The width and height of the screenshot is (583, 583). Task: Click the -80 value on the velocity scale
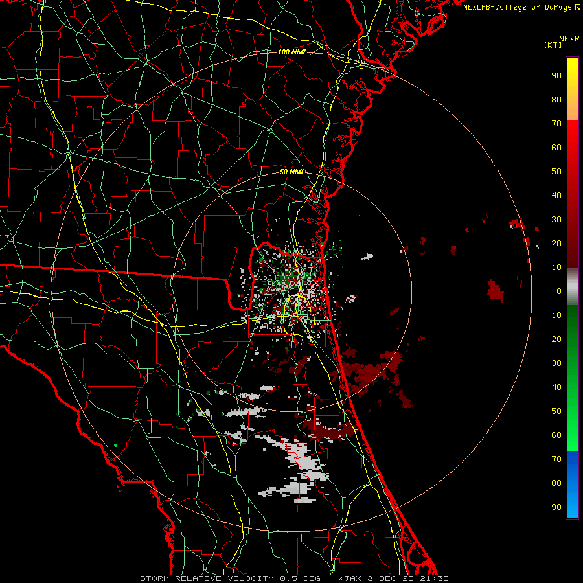click(554, 483)
